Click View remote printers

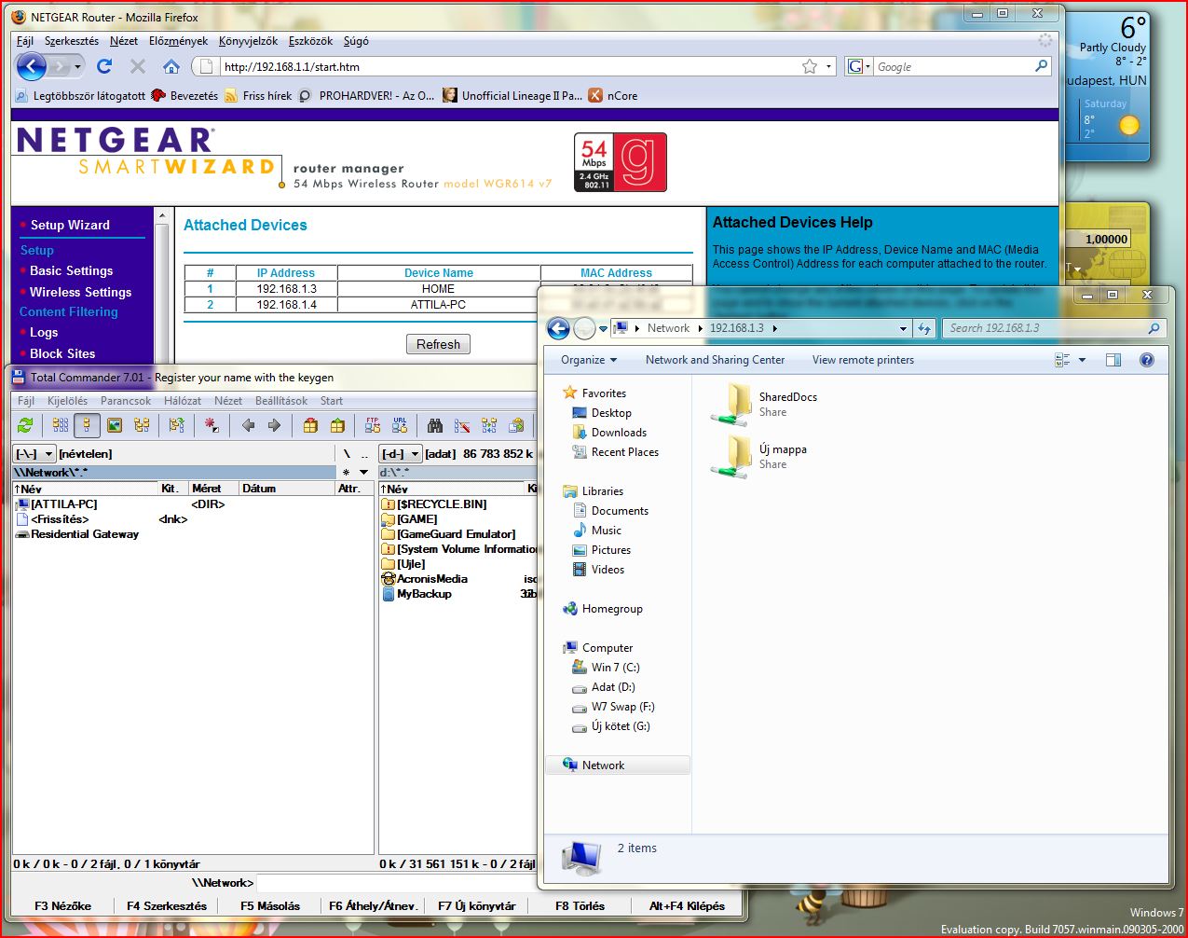[x=863, y=360]
